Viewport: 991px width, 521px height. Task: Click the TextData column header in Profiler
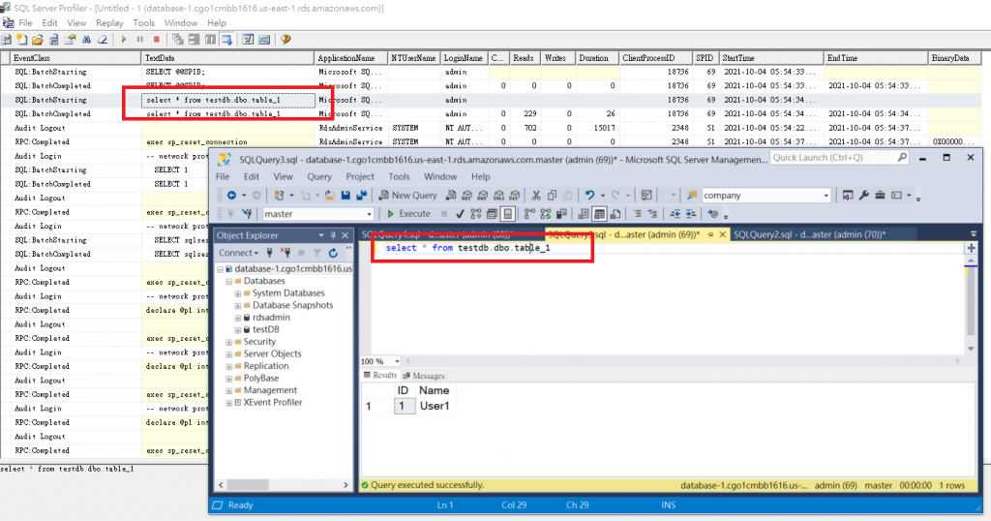227,57
